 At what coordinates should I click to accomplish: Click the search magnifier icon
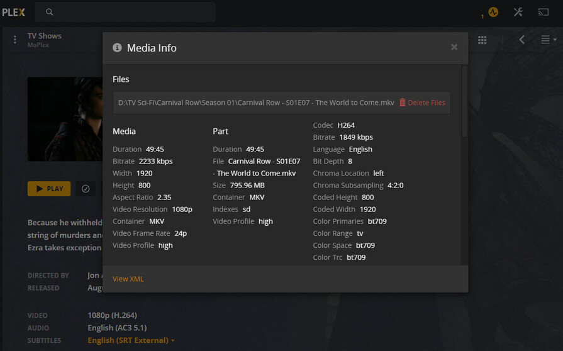[x=50, y=12]
